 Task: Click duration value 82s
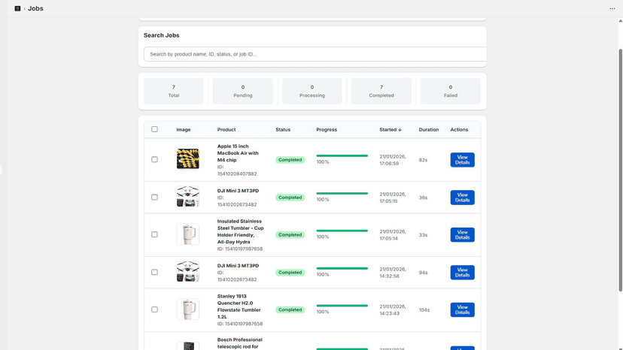click(423, 160)
